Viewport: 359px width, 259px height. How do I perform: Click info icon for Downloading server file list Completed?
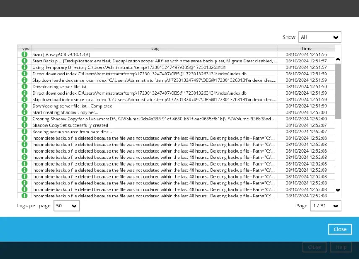pos(24,106)
